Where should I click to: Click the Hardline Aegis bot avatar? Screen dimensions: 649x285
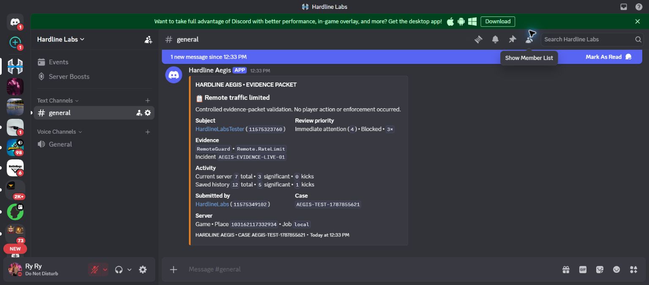174,75
